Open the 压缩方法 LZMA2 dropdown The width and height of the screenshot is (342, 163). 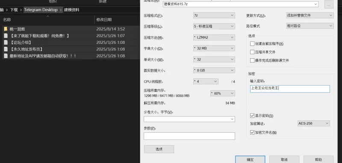pyautogui.click(x=214, y=37)
